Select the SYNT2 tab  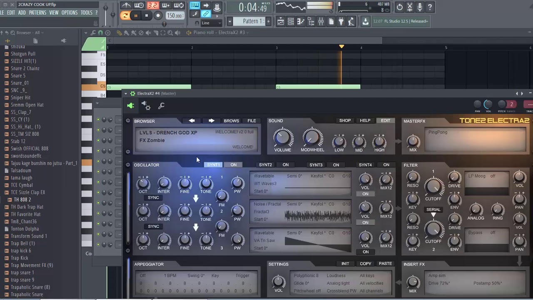pos(265,165)
